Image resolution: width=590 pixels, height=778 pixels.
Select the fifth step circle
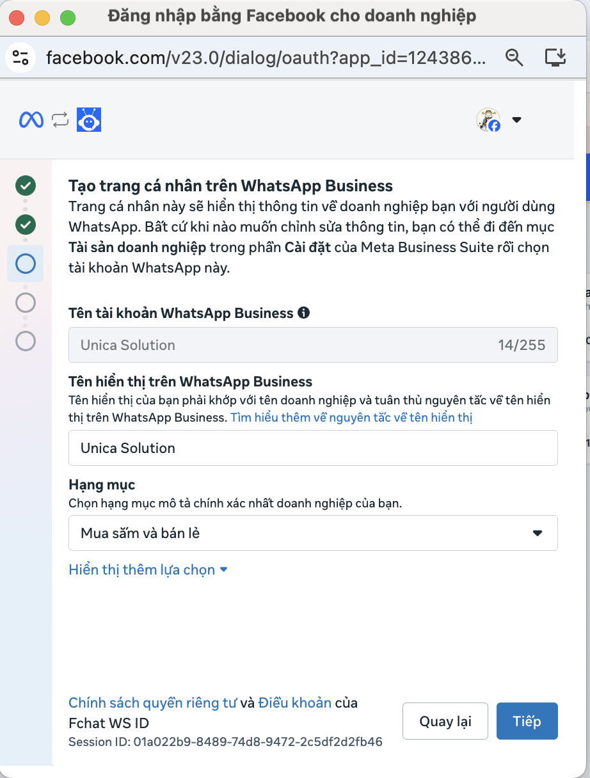point(26,340)
